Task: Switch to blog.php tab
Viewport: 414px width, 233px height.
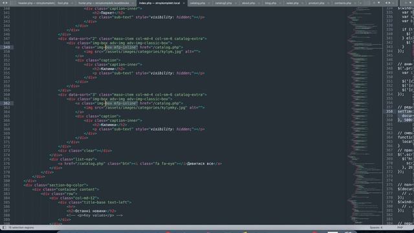Action: point(270,3)
